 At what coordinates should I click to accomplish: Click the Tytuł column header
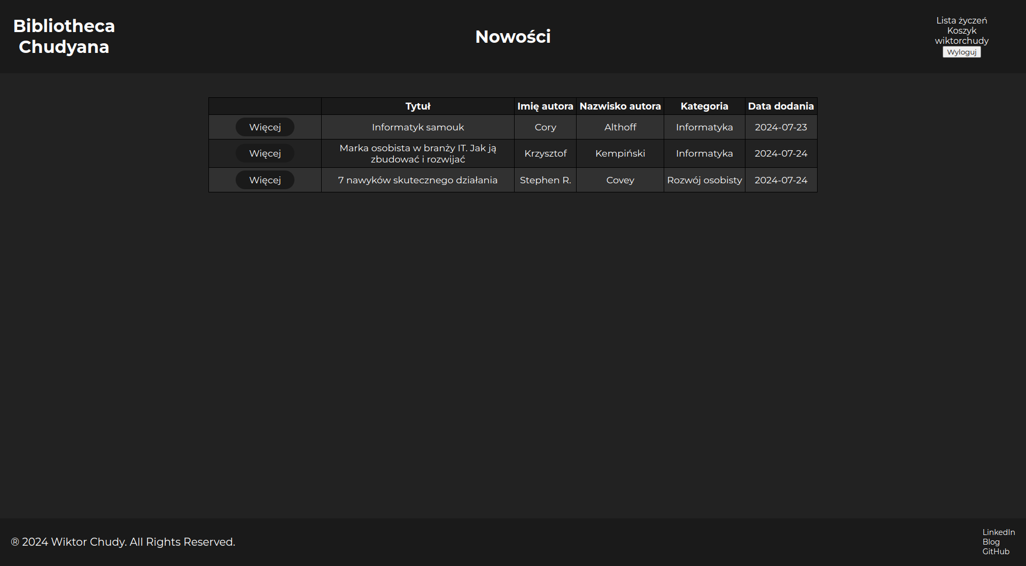point(417,106)
